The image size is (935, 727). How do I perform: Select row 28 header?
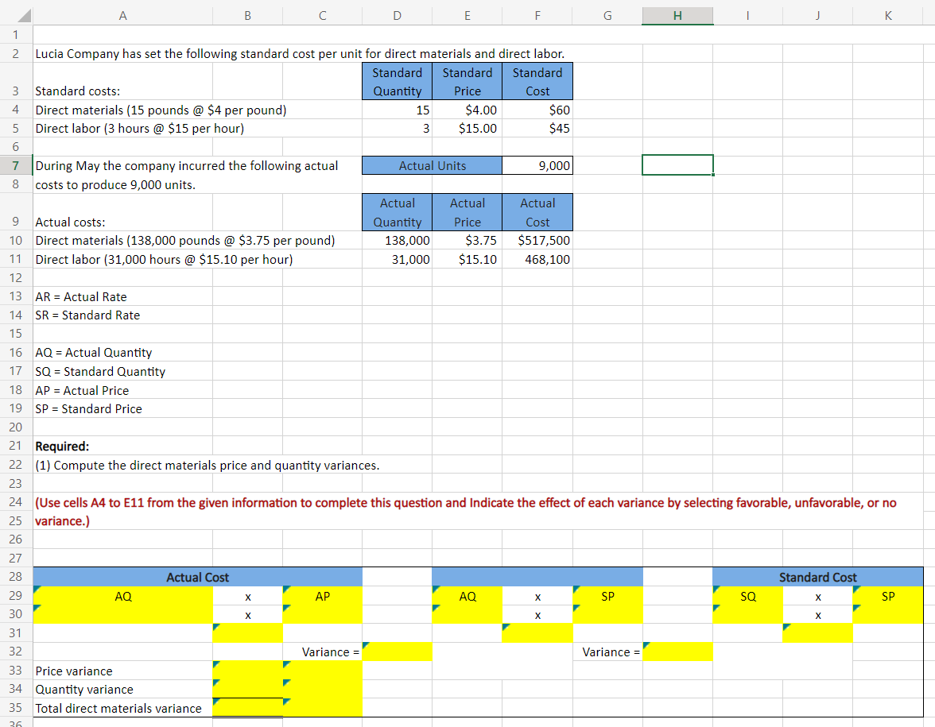pyautogui.click(x=15, y=577)
